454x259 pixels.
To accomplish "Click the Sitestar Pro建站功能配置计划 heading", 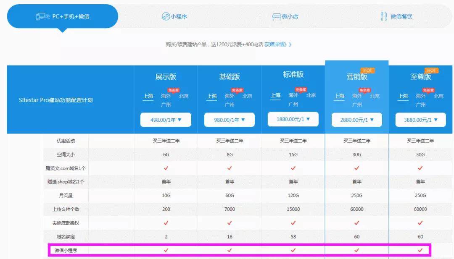I will point(55,100).
